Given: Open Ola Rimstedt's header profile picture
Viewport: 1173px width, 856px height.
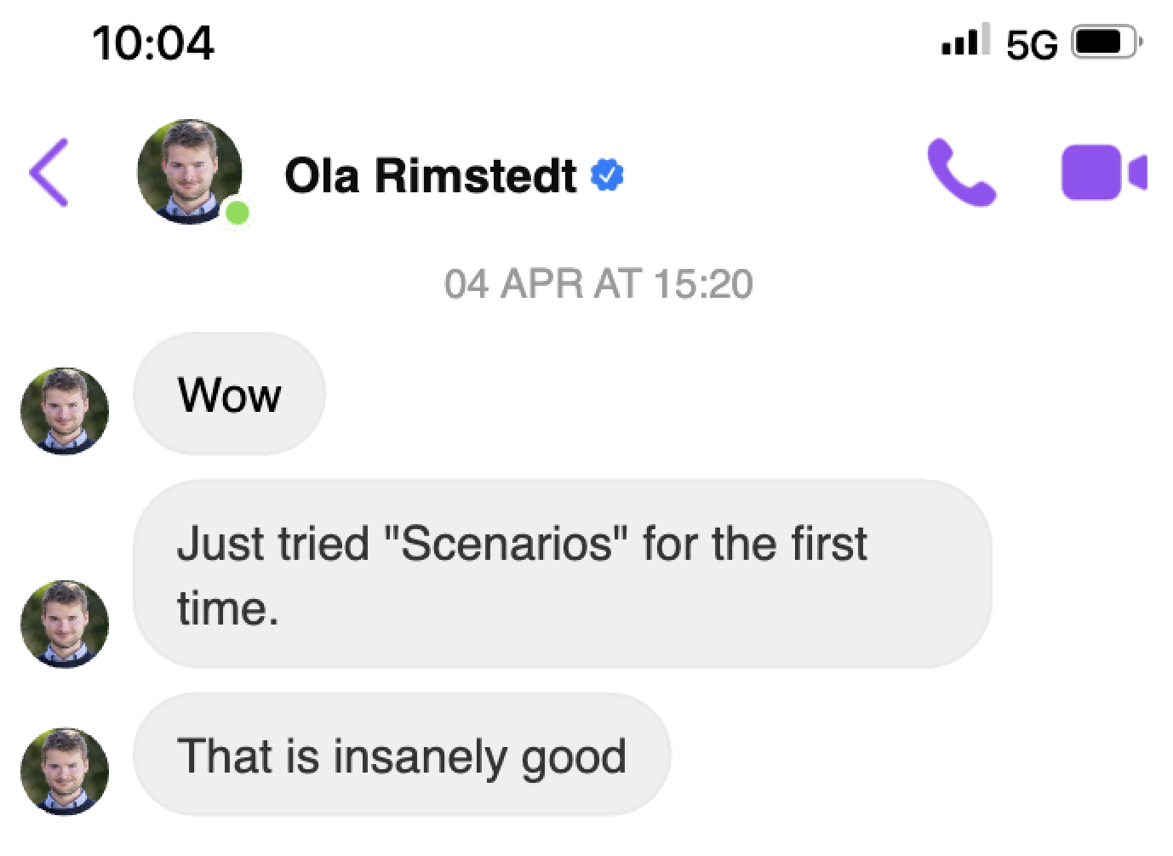Looking at the screenshot, I should point(189,171).
